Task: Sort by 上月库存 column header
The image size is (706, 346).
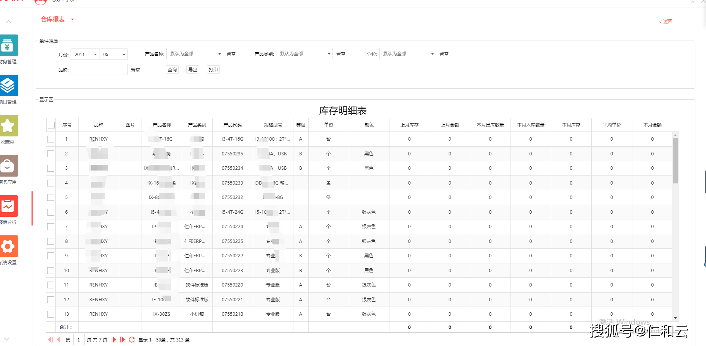Action: point(410,125)
